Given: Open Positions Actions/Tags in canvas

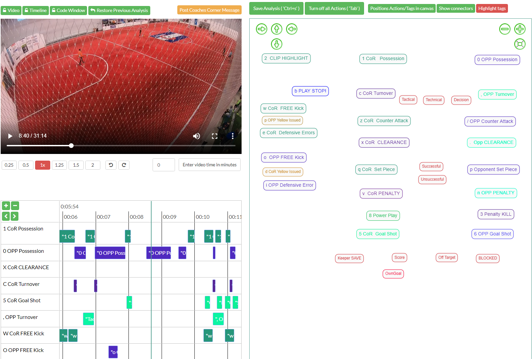Looking at the screenshot, I should click(x=402, y=8).
